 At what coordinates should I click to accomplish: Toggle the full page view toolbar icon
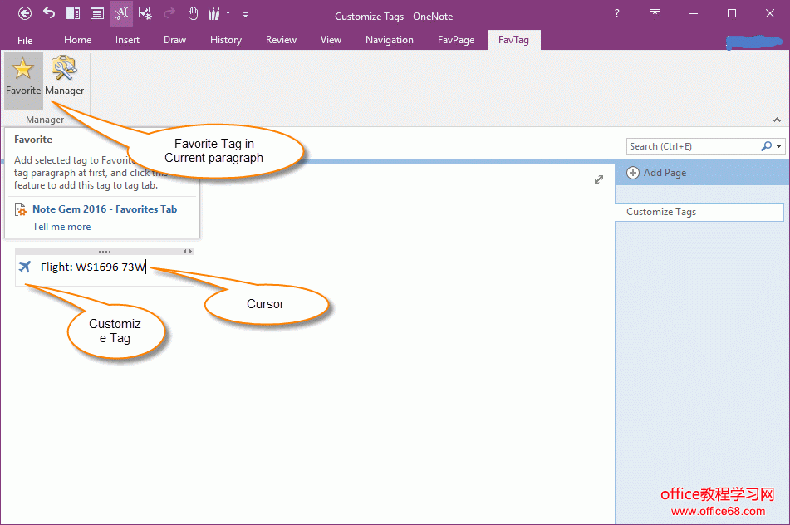[97, 13]
